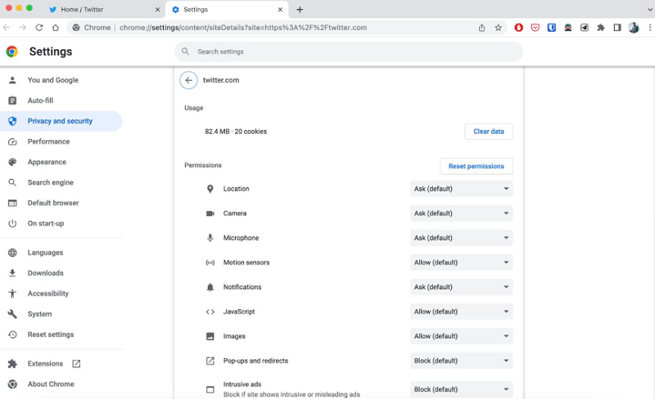Image resolution: width=655 pixels, height=399 pixels.
Task: Open the Intrusive ads dropdown
Action: (461, 389)
